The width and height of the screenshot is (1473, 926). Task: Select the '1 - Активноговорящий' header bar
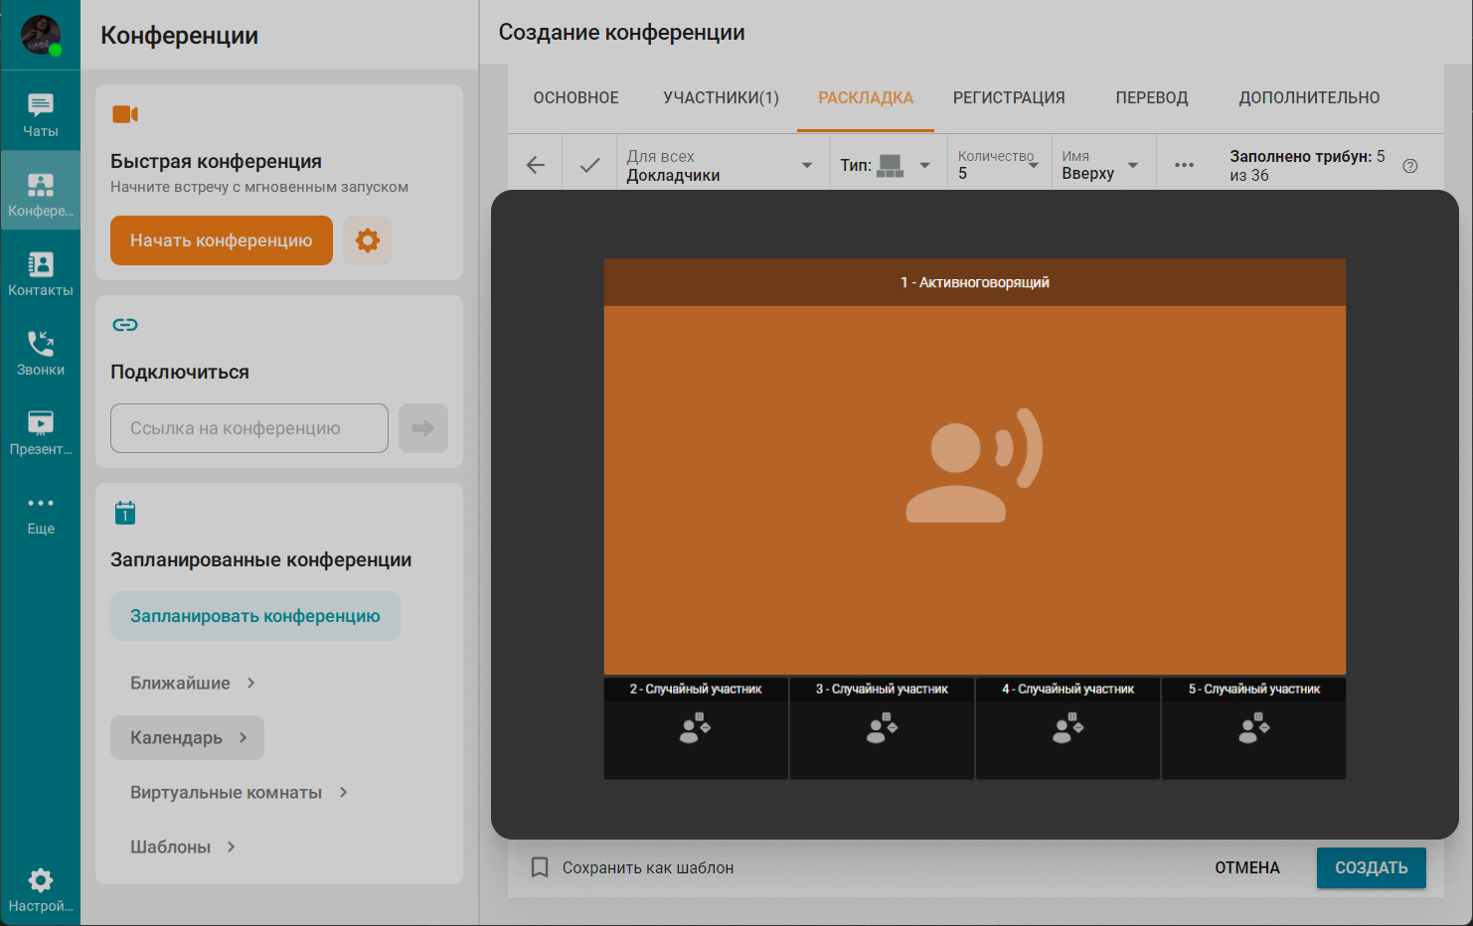[975, 282]
